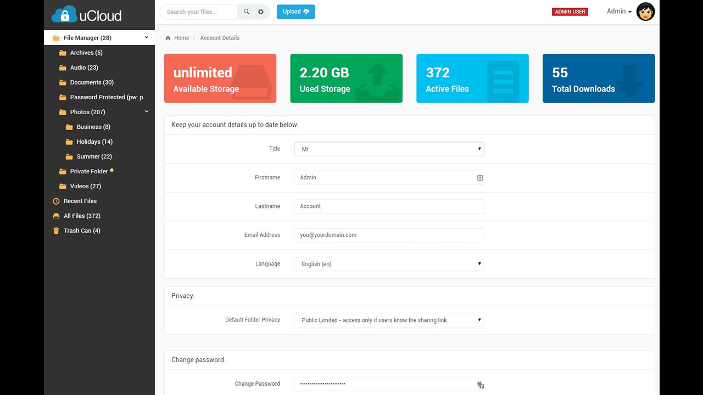Click the Home icon in breadcrumb
The width and height of the screenshot is (703, 395).
168,38
